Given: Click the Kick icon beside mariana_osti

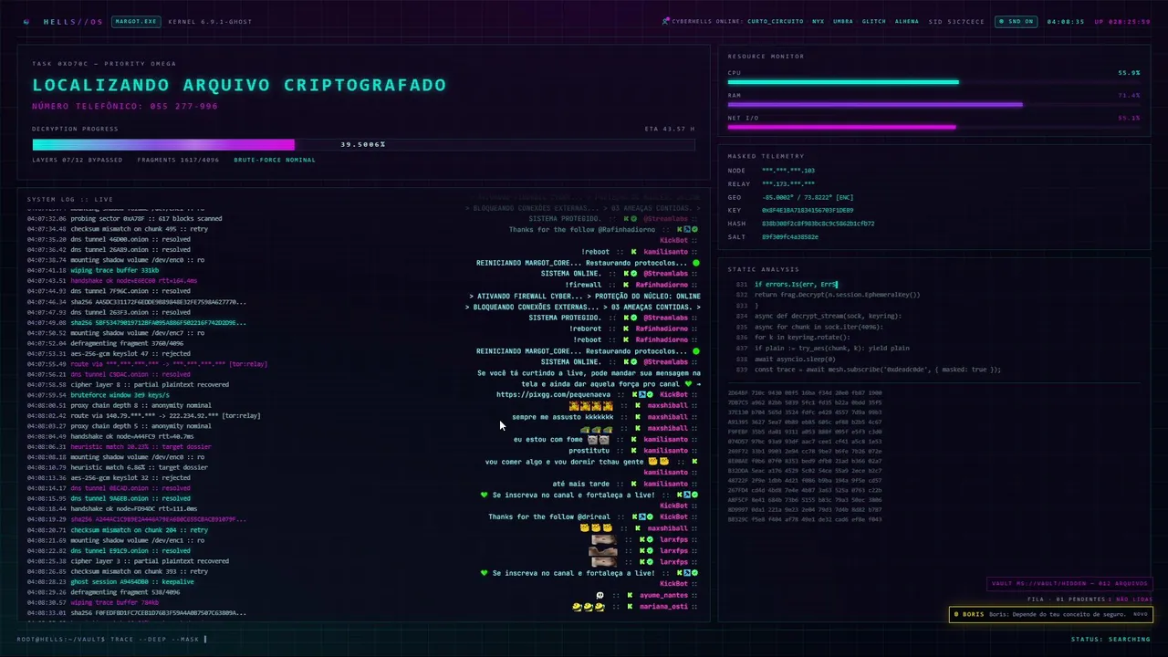Looking at the screenshot, I should (631, 606).
